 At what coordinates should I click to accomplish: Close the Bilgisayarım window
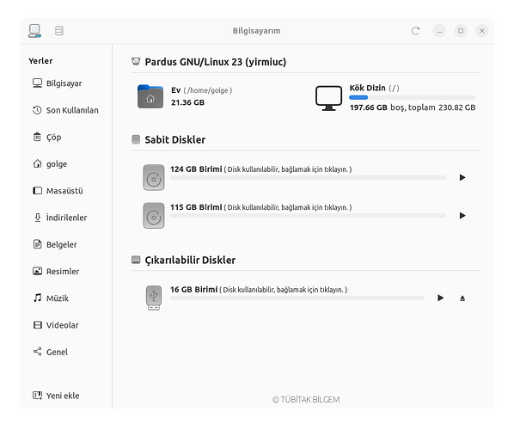[x=482, y=31]
